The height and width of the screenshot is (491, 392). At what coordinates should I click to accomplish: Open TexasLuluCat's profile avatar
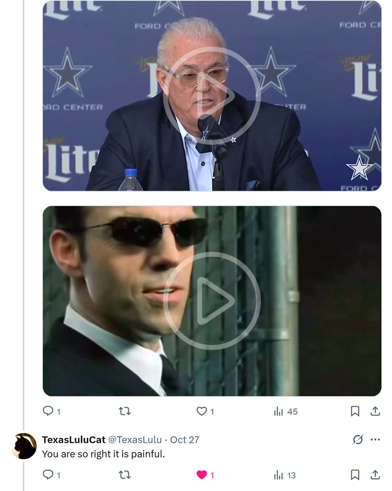(24, 446)
